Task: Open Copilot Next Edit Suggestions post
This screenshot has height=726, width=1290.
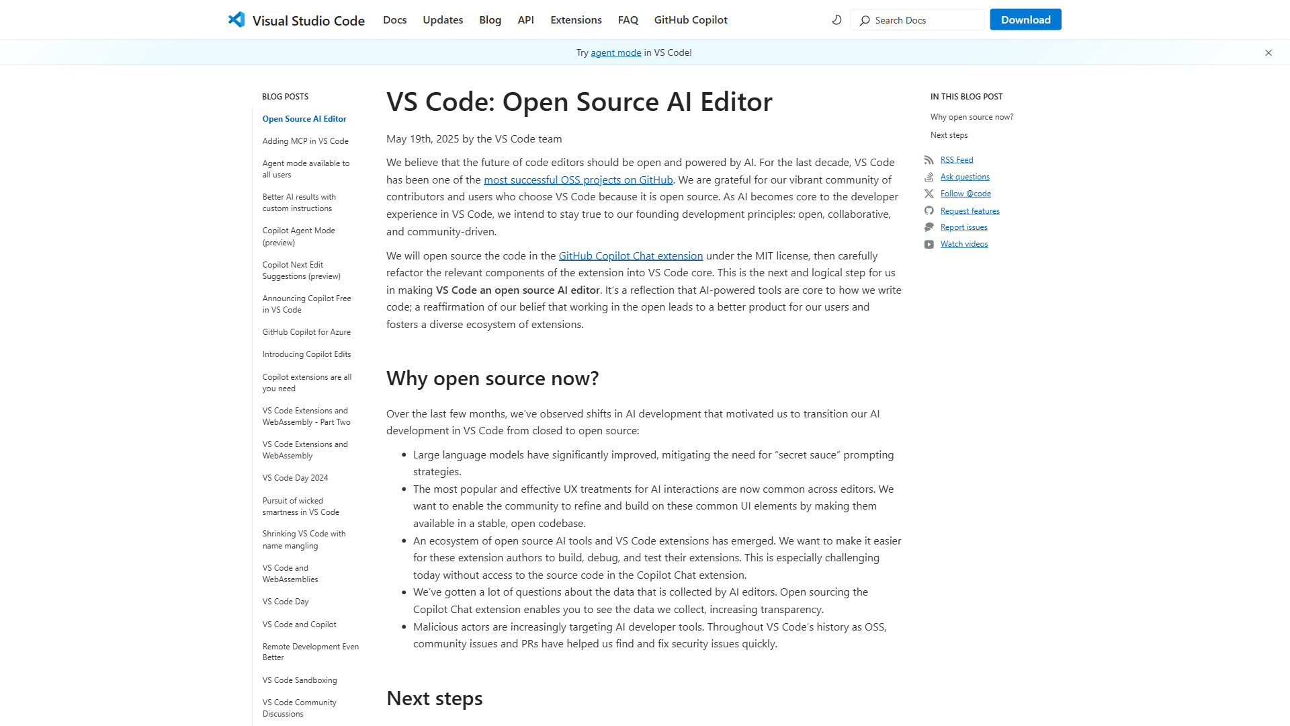Action: click(x=301, y=270)
